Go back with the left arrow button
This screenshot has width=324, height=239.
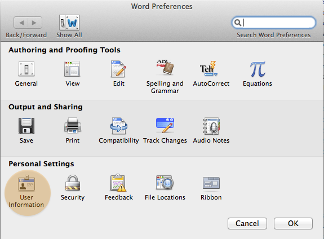pyautogui.click(x=21, y=23)
